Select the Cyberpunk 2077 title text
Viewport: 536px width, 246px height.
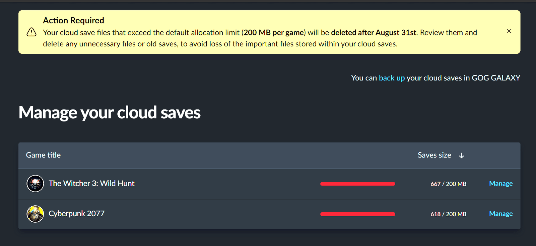[x=76, y=214]
